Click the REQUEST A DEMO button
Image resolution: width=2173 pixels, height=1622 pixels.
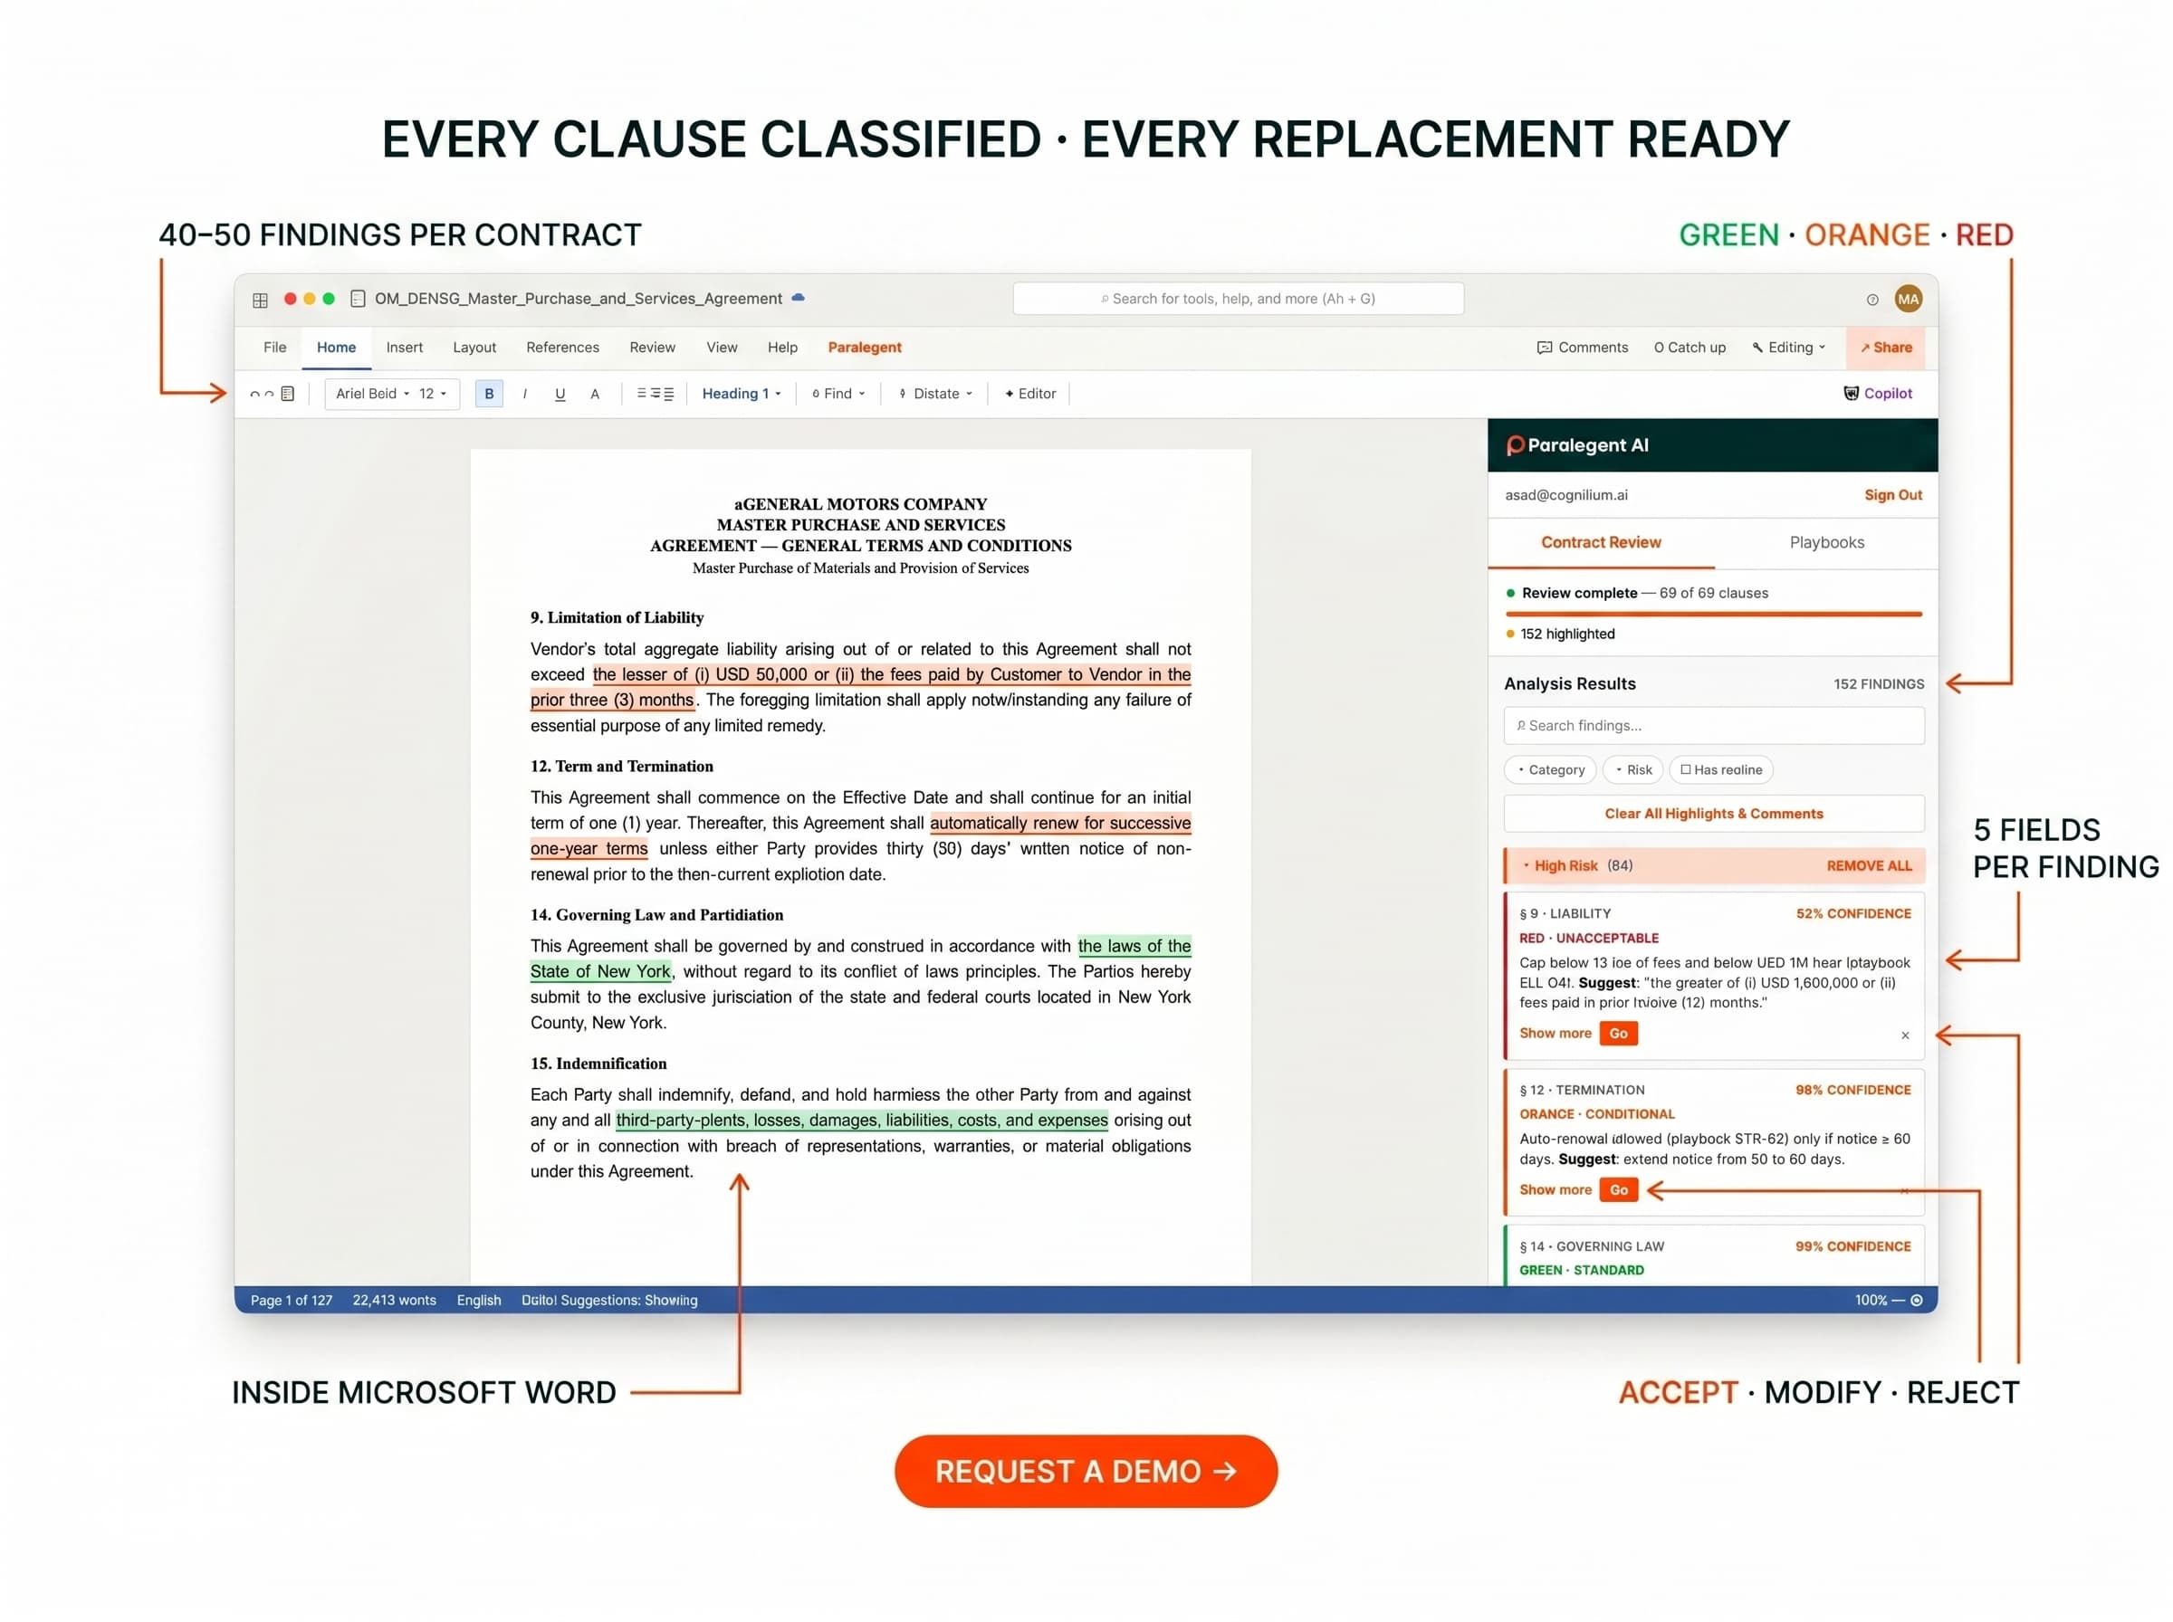pos(1085,1472)
